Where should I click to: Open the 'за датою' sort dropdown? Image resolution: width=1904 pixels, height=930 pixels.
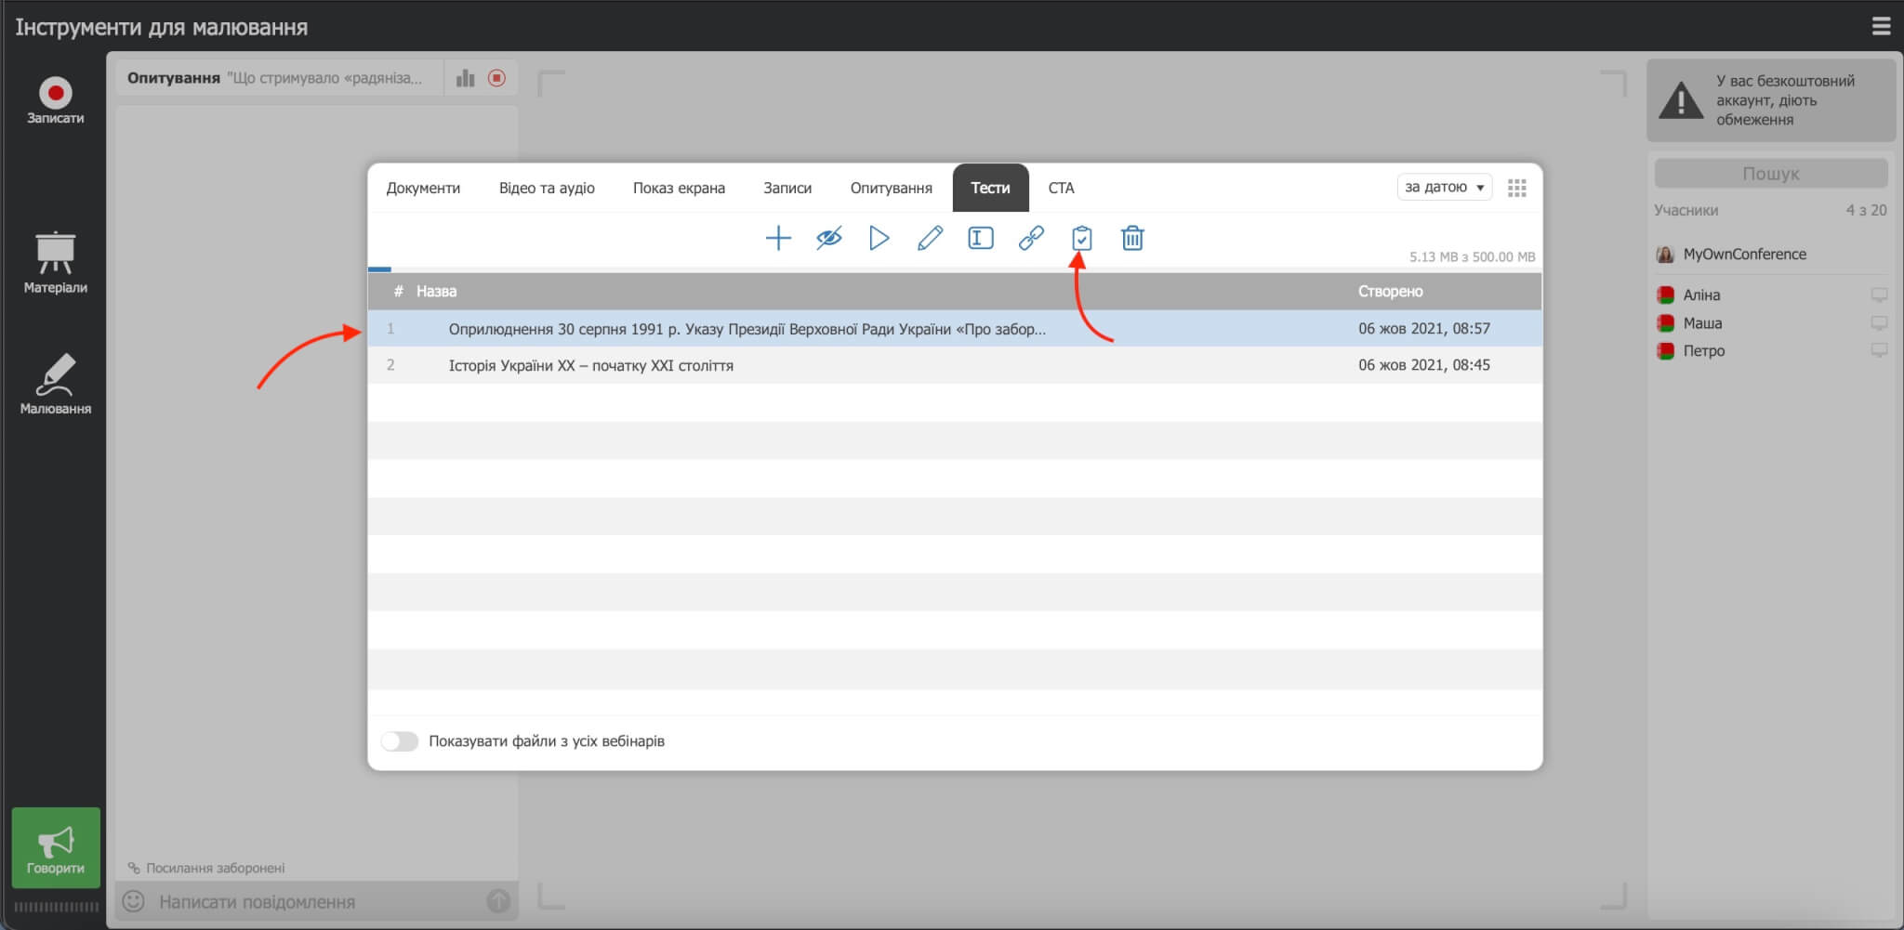(x=1444, y=188)
